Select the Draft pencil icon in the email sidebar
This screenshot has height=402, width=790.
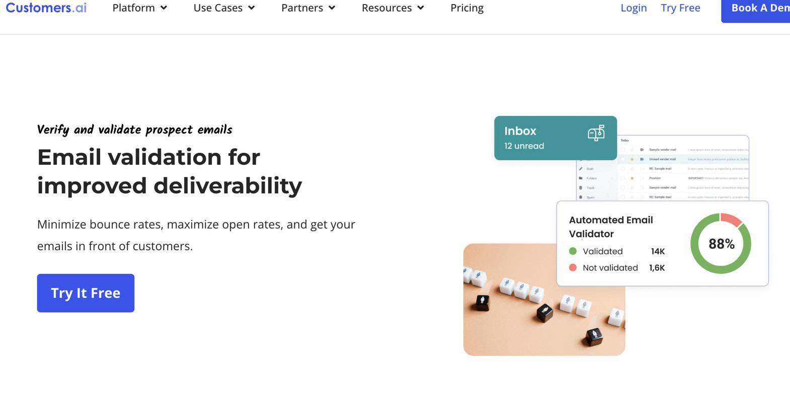(581, 169)
